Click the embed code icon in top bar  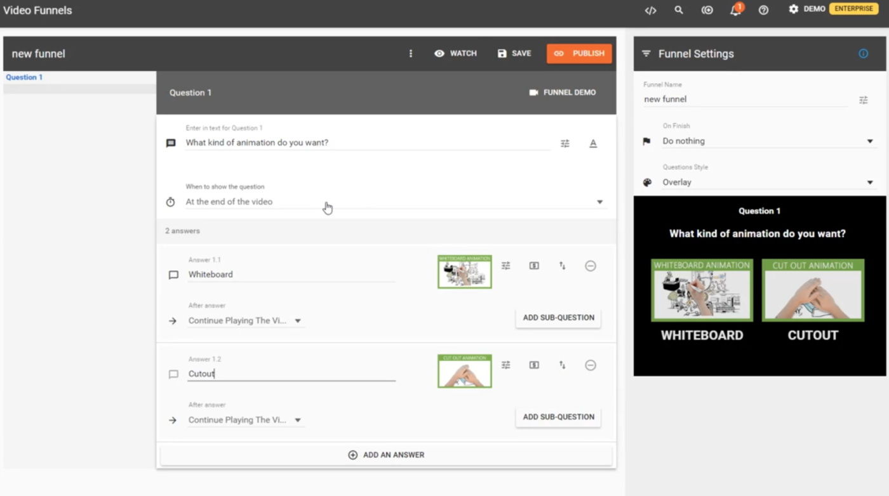coord(650,10)
